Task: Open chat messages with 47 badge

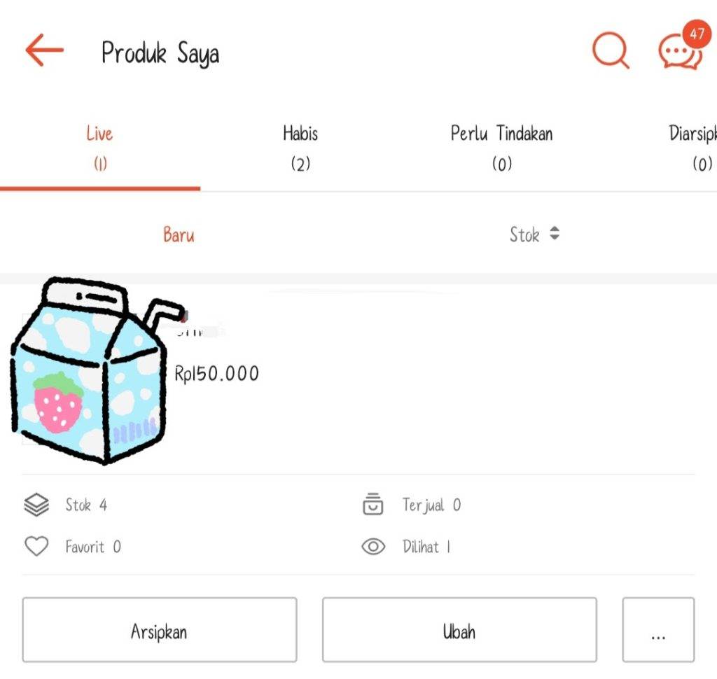Action: pos(683,45)
